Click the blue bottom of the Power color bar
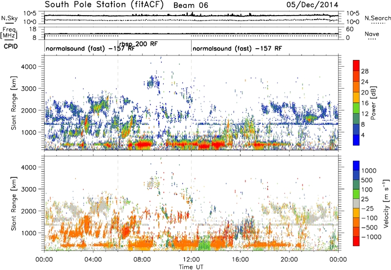 click(x=356, y=141)
